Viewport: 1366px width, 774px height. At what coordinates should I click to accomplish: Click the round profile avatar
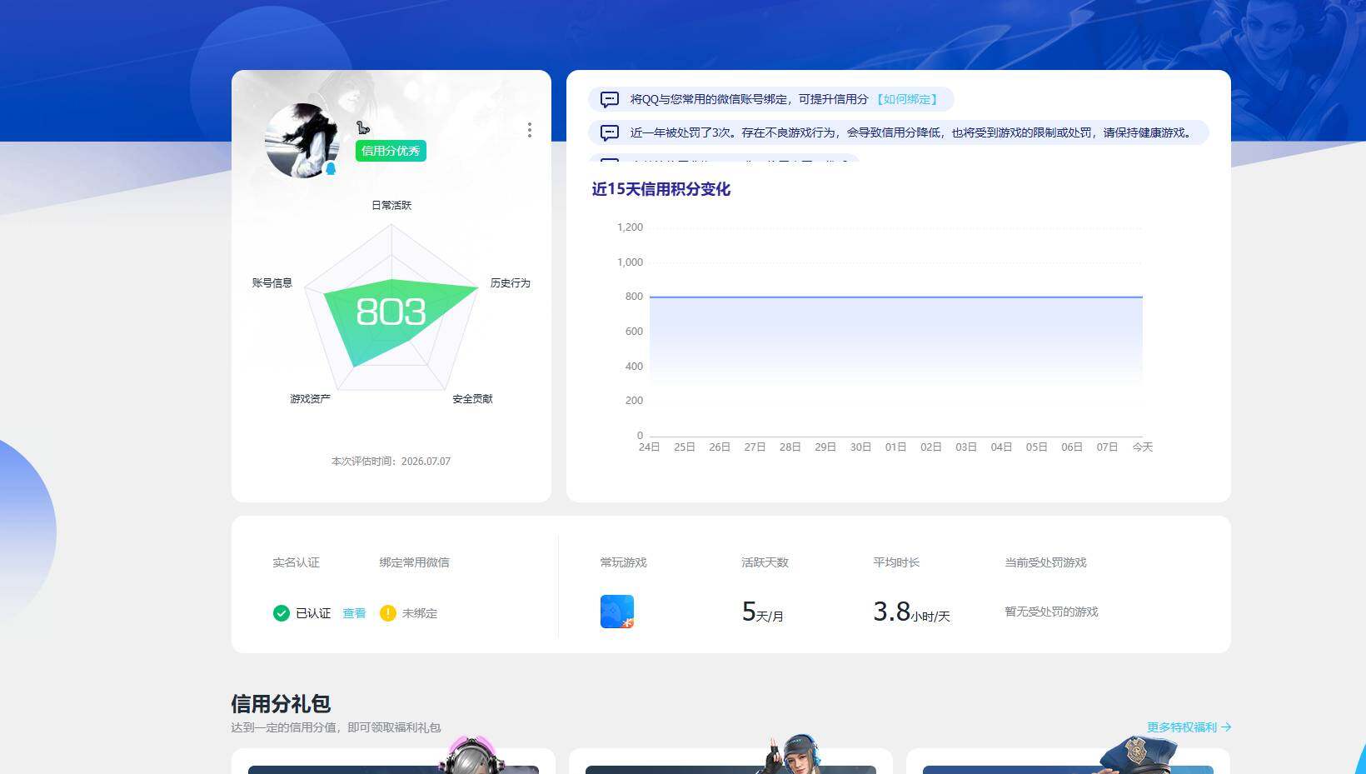(302, 141)
